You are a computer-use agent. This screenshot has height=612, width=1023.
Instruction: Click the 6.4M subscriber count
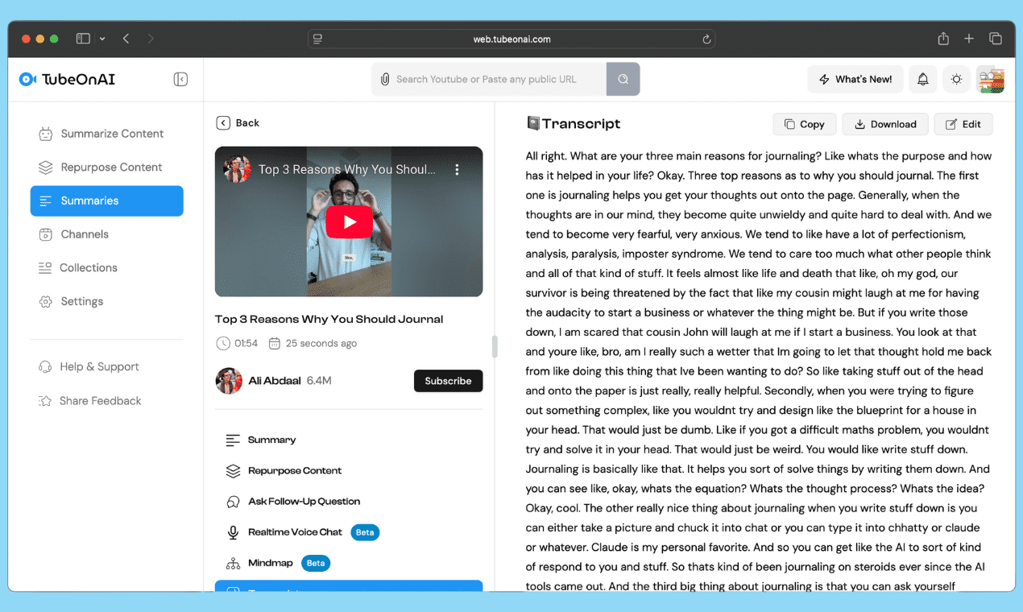[x=319, y=381]
